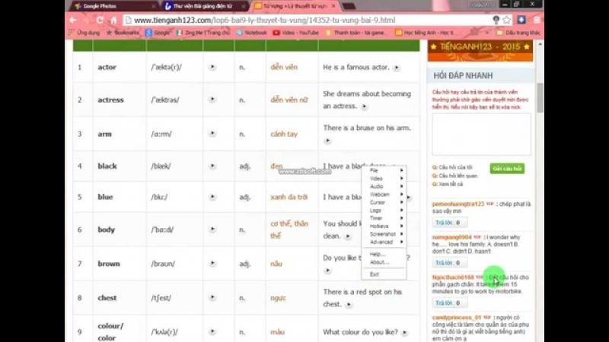Play audio for sentence 'He is a famous actor'
The width and height of the screenshot is (609, 342).
click(x=396, y=68)
